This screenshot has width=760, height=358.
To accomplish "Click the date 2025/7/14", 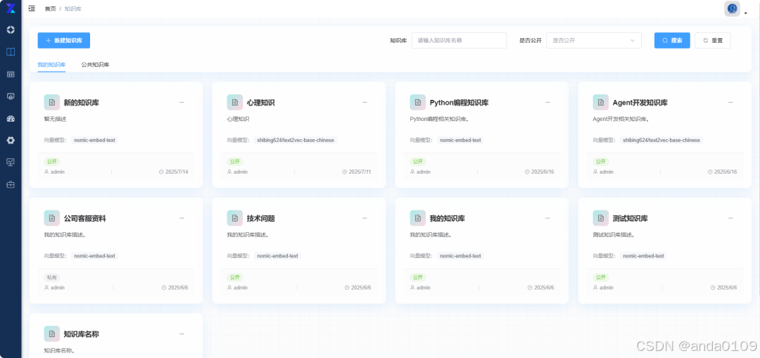I will point(177,172).
